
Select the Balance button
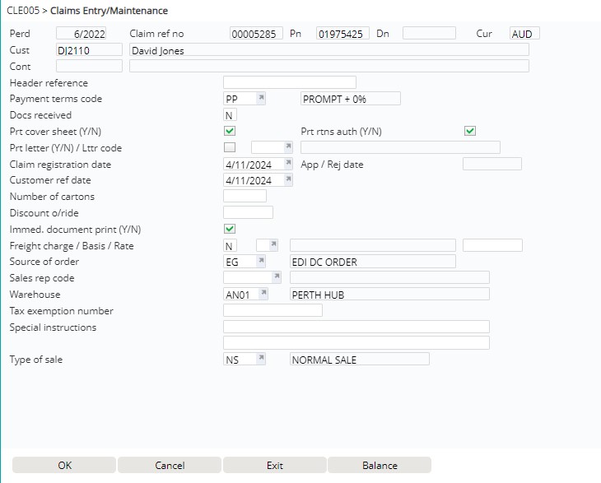[380, 466]
